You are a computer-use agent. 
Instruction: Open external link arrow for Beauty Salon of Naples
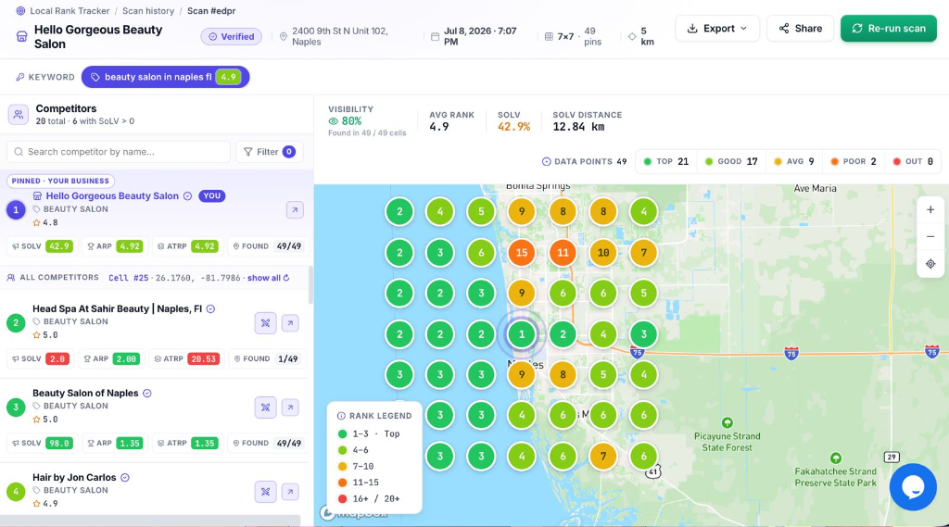290,408
